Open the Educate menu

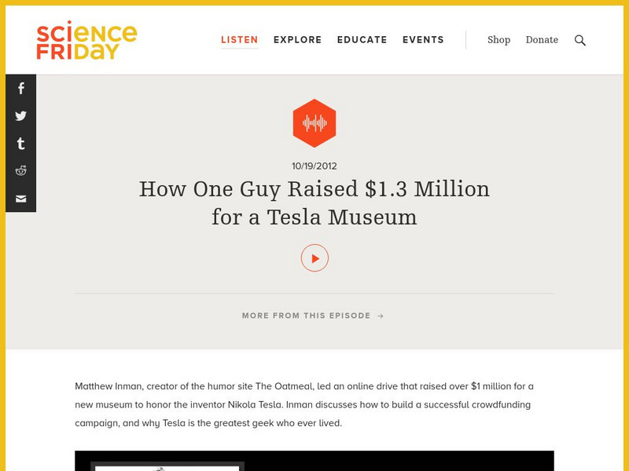click(362, 40)
